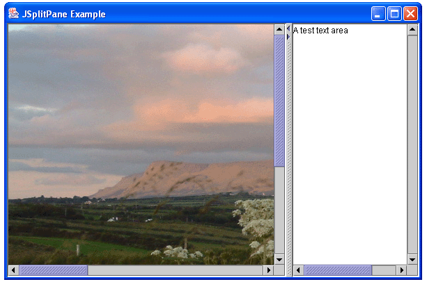Click inside the 'A test text area' field

tap(350, 144)
